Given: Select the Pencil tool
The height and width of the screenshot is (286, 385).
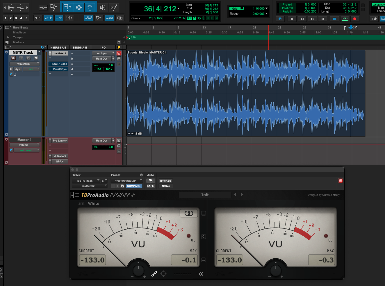Looking at the screenshot, I should point(113,7).
